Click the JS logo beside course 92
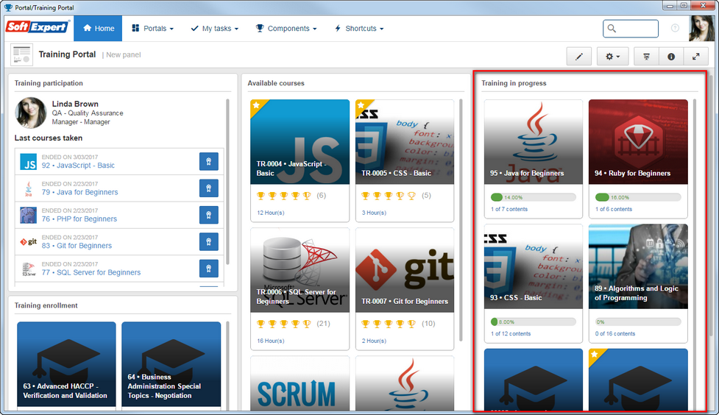This screenshot has height=415, width=719. coord(29,162)
